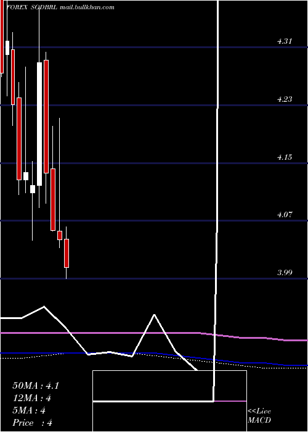Click the 'Price : 4' reading
Viewport: 308px width, 432px height.
click(33, 423)
